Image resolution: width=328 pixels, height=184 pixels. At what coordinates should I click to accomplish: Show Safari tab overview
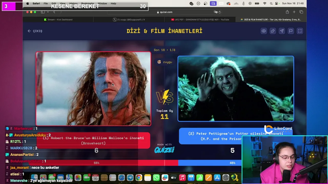click(x=301, y=12)
